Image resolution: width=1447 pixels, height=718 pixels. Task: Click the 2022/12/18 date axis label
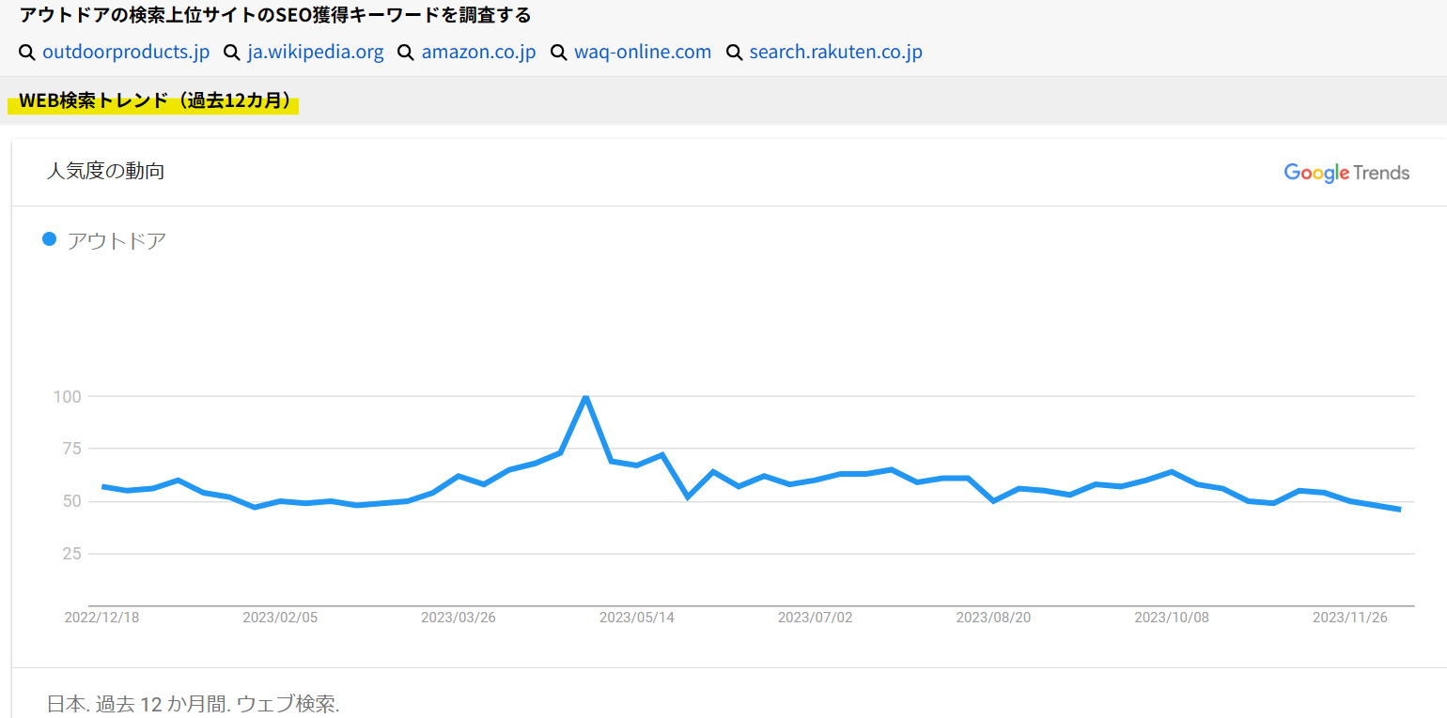point(101,618)
